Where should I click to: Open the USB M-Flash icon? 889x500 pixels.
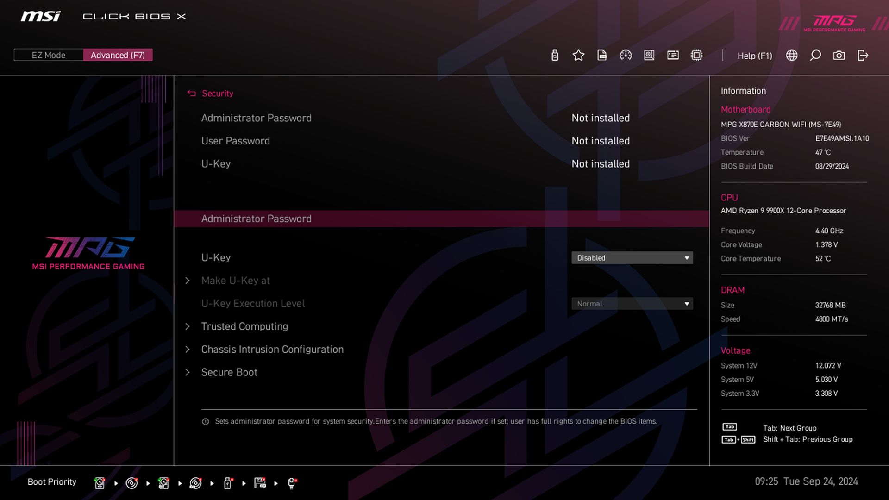point(555,56)
